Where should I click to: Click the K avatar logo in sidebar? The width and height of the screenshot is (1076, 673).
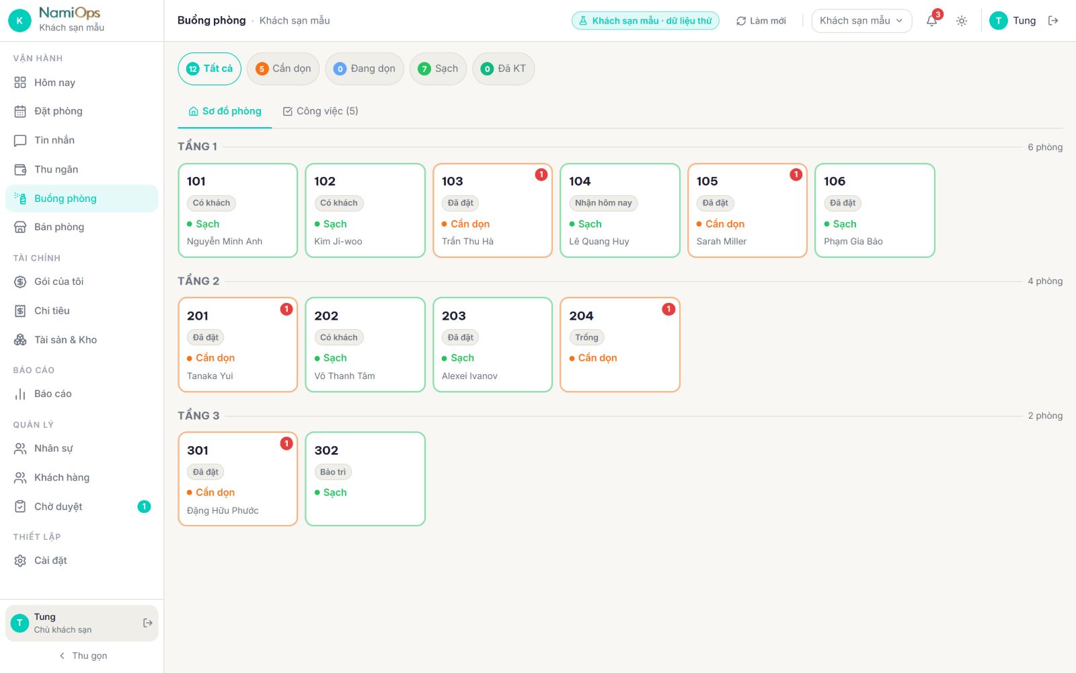pos(20,20)
